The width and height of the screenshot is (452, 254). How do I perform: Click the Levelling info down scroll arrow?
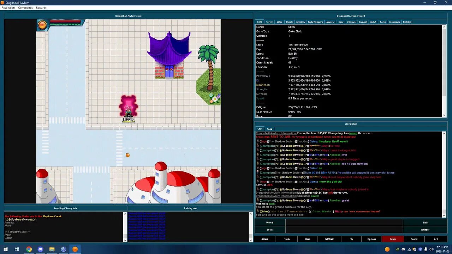[x=125, y=240]
